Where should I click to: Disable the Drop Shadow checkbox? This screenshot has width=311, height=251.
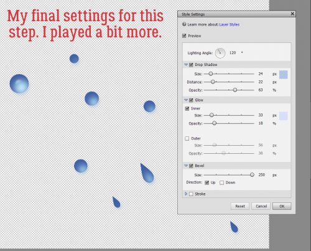coord(191,65)
